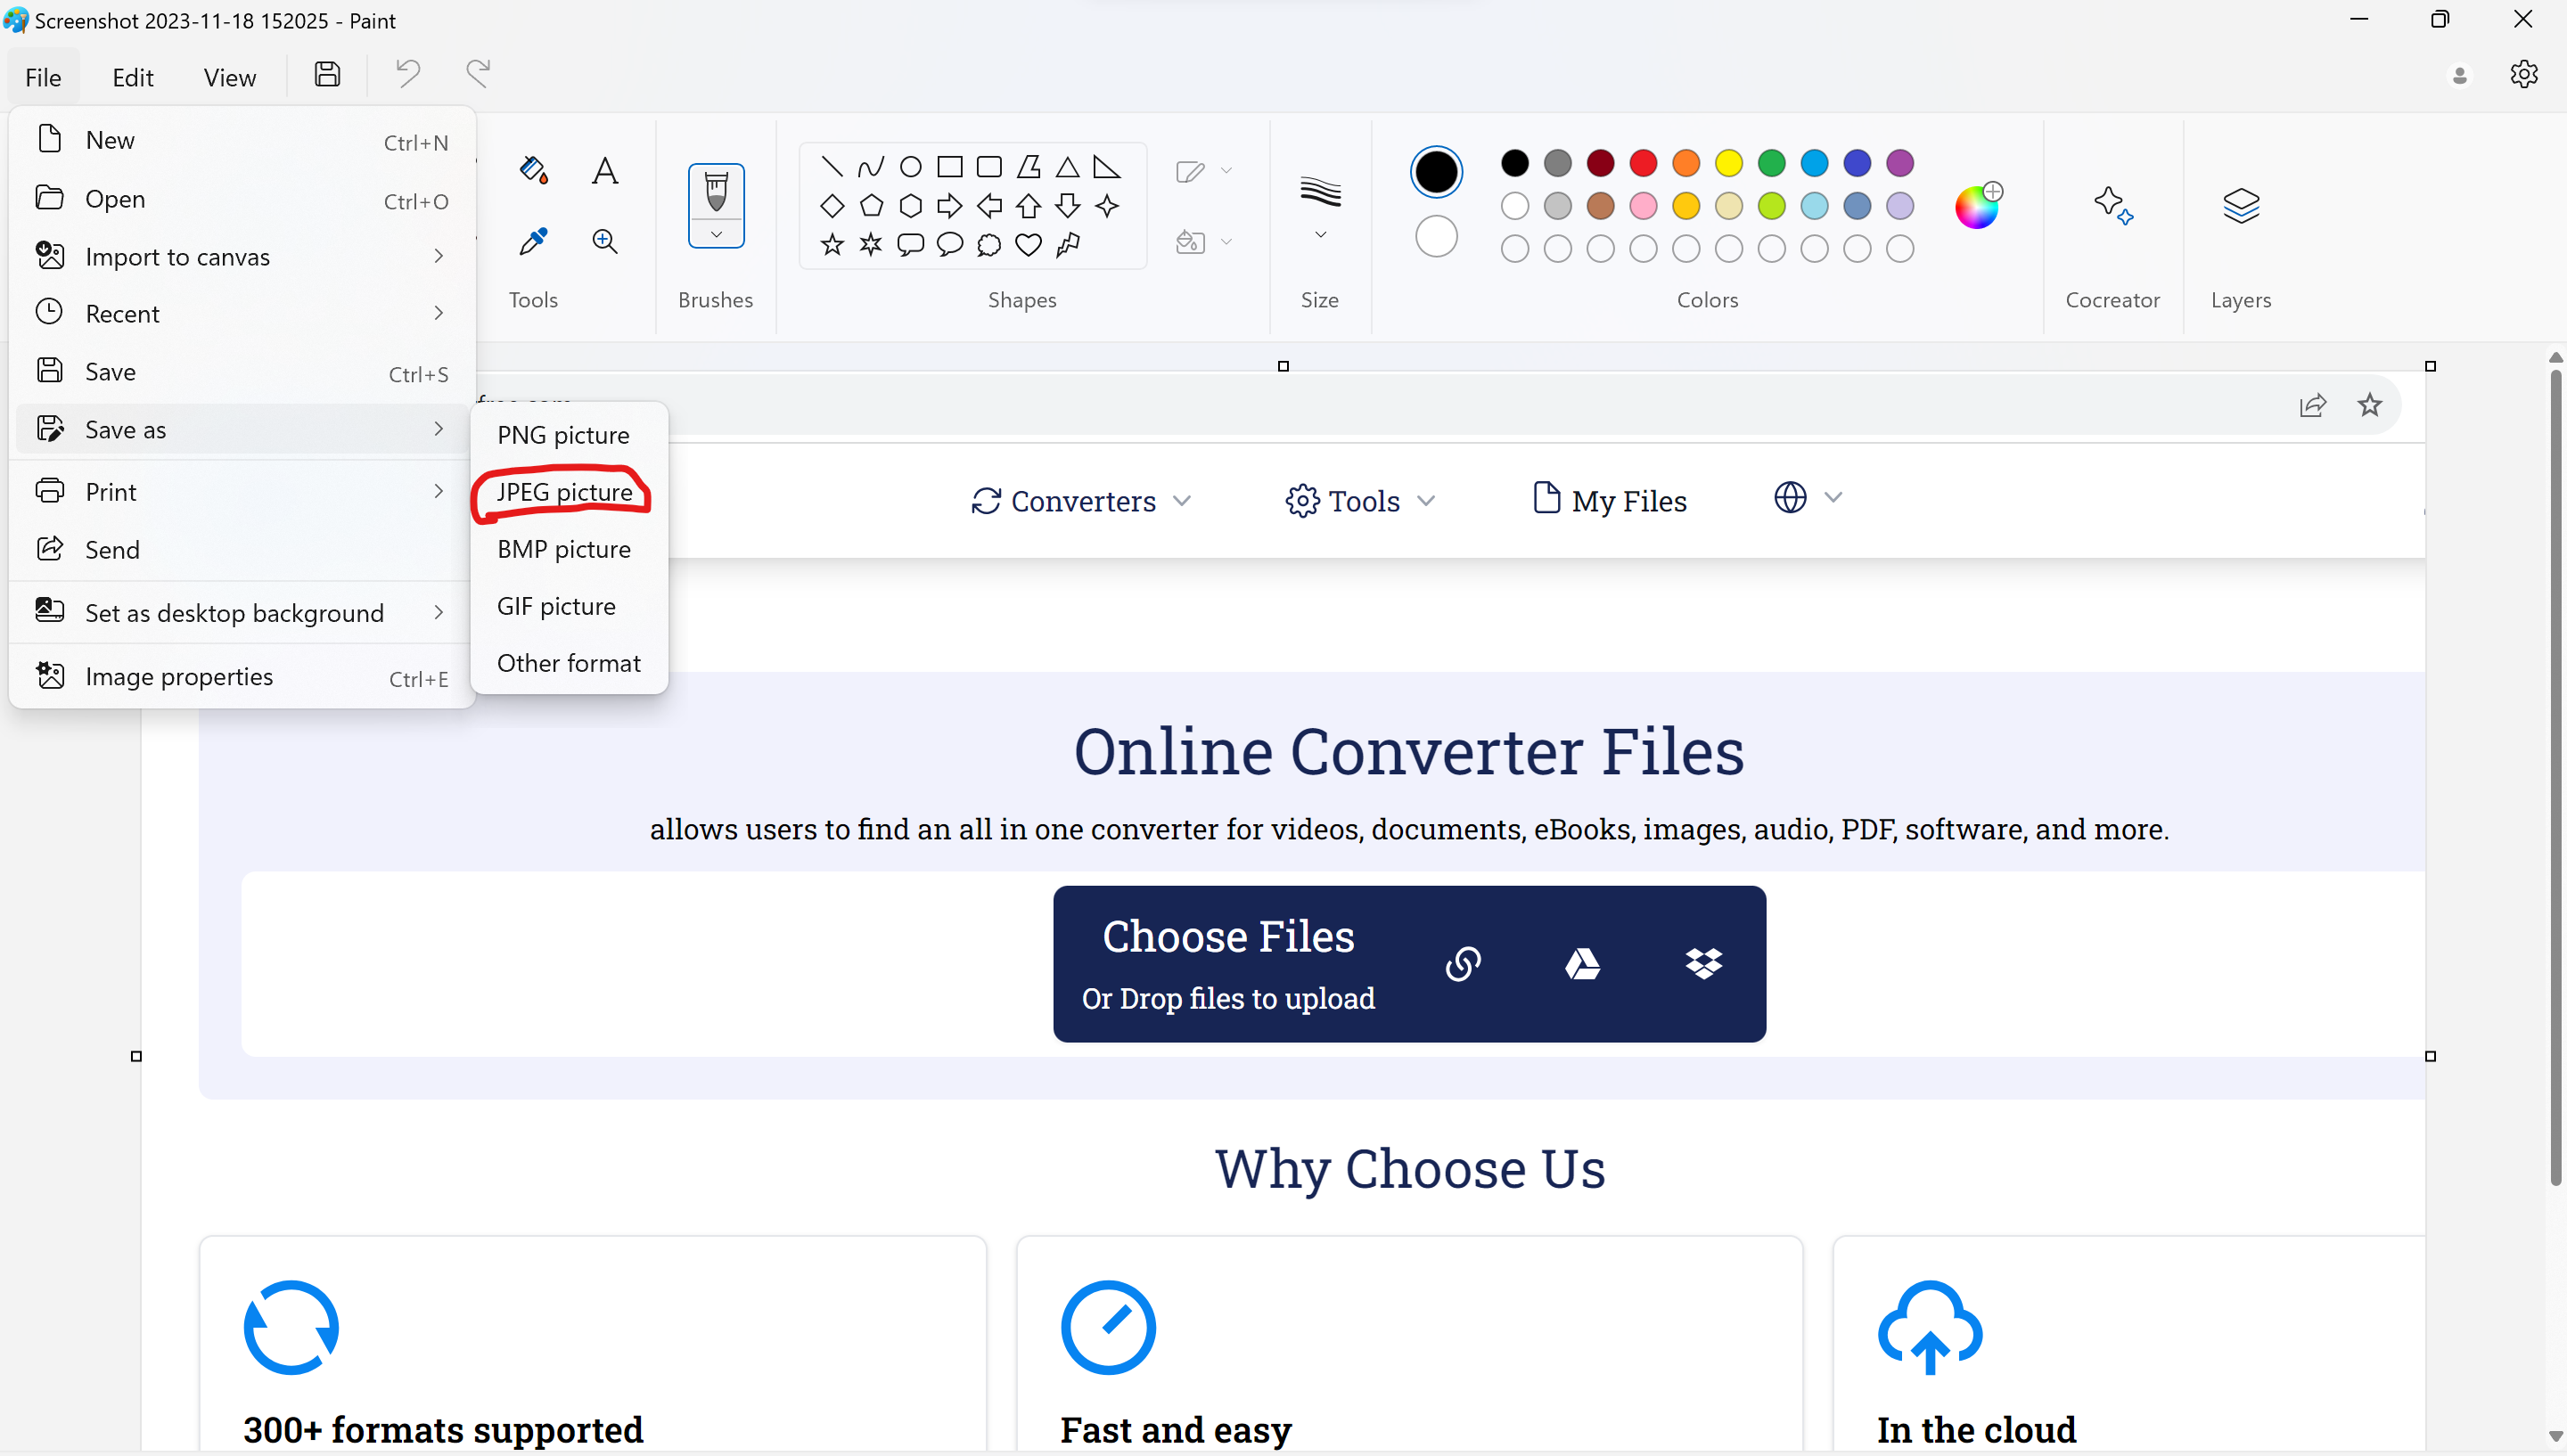Select the Magnifier tool
This screenshot has height=1456, width=2567.
point(604,241)
